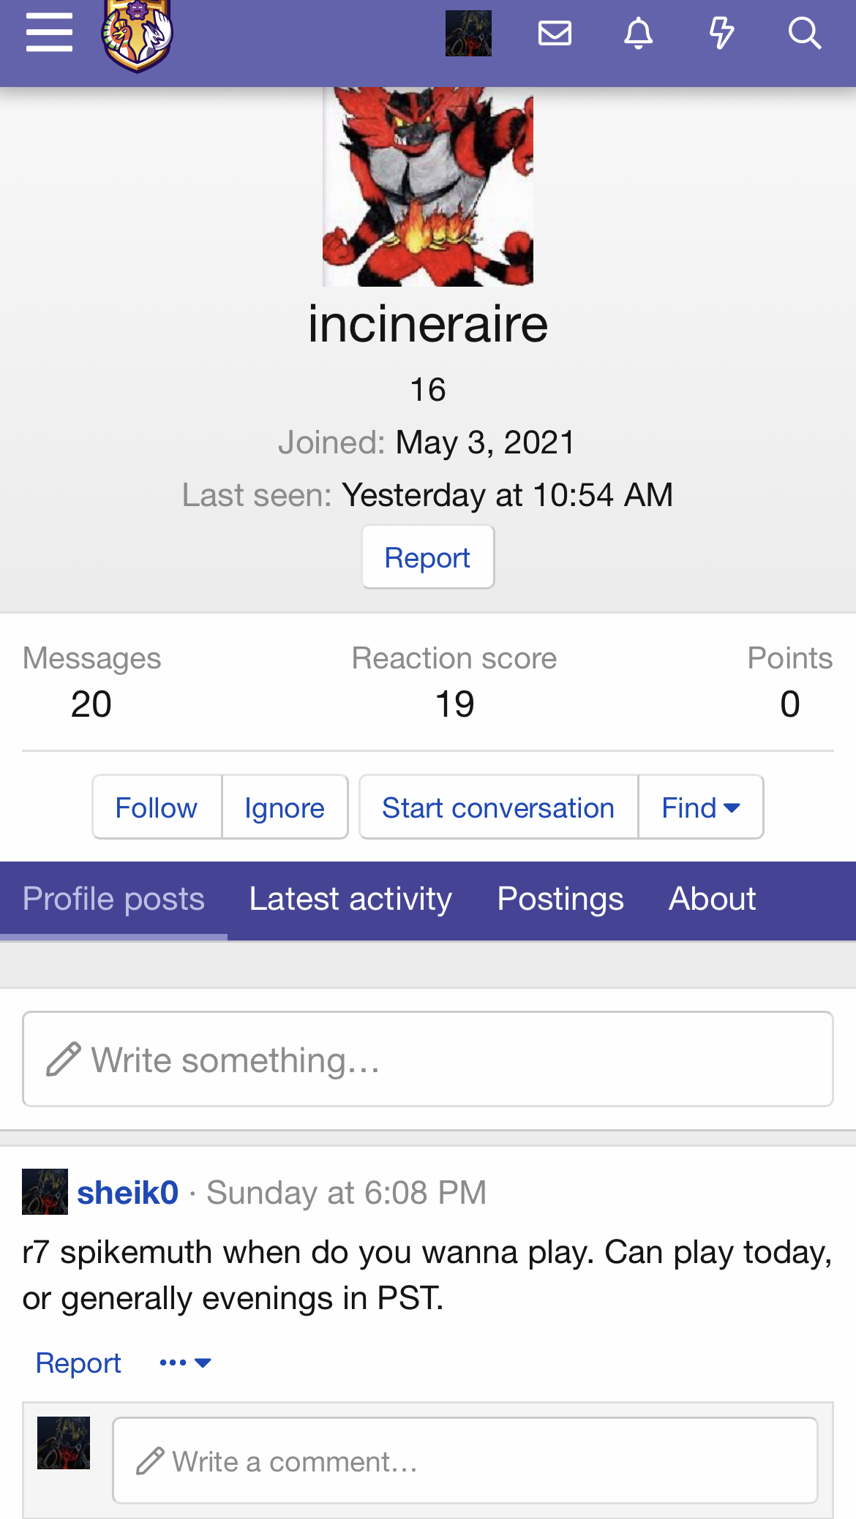Switch to the Postings tab
The height and width of the screenshot is (1519, 856).
tap(560, 899)
